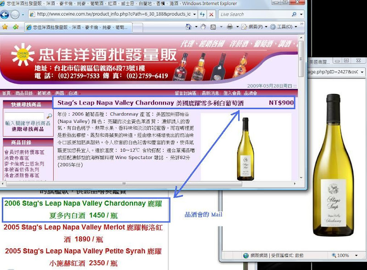
Task: Click the Live Search input box
Action: tap(254, 14)
